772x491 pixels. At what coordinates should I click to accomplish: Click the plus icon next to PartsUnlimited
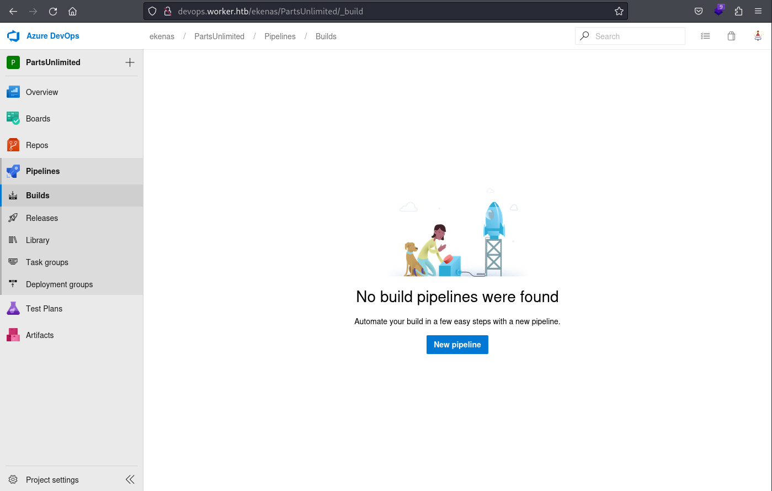point(130,62)
